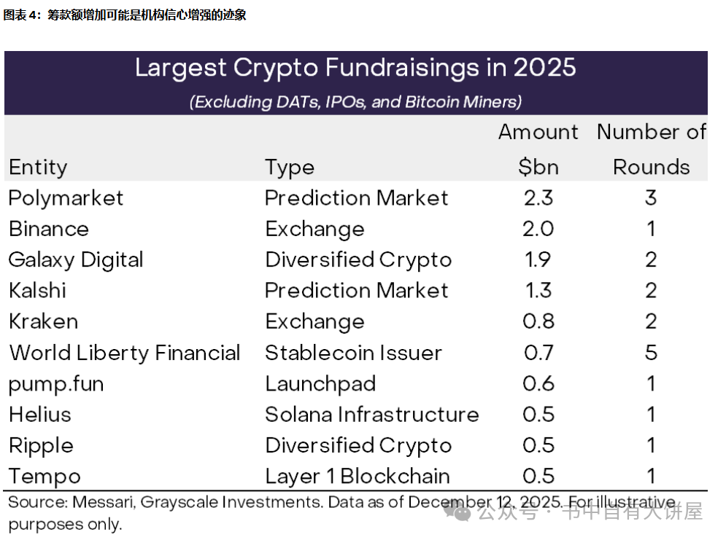Click the Binance entity cell
The image size is (726, 540).
(49, 229)
